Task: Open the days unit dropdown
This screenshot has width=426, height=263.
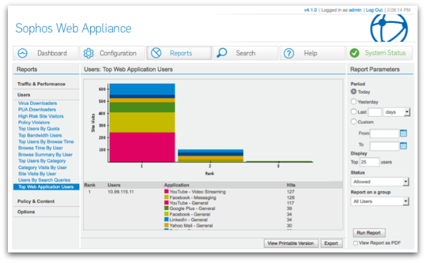Action: 397,112
